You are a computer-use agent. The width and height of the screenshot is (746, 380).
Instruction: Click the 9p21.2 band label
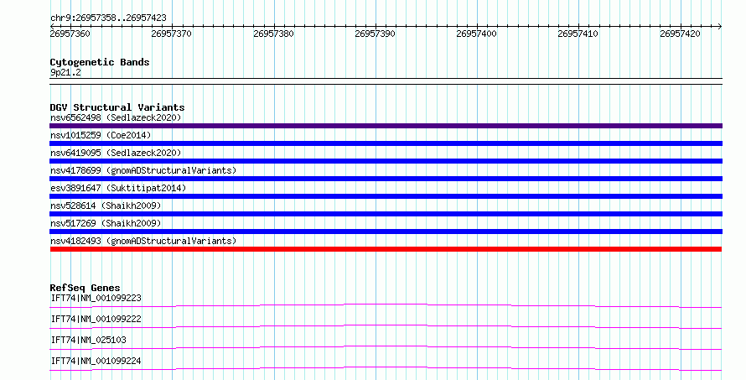coord(65,73)
